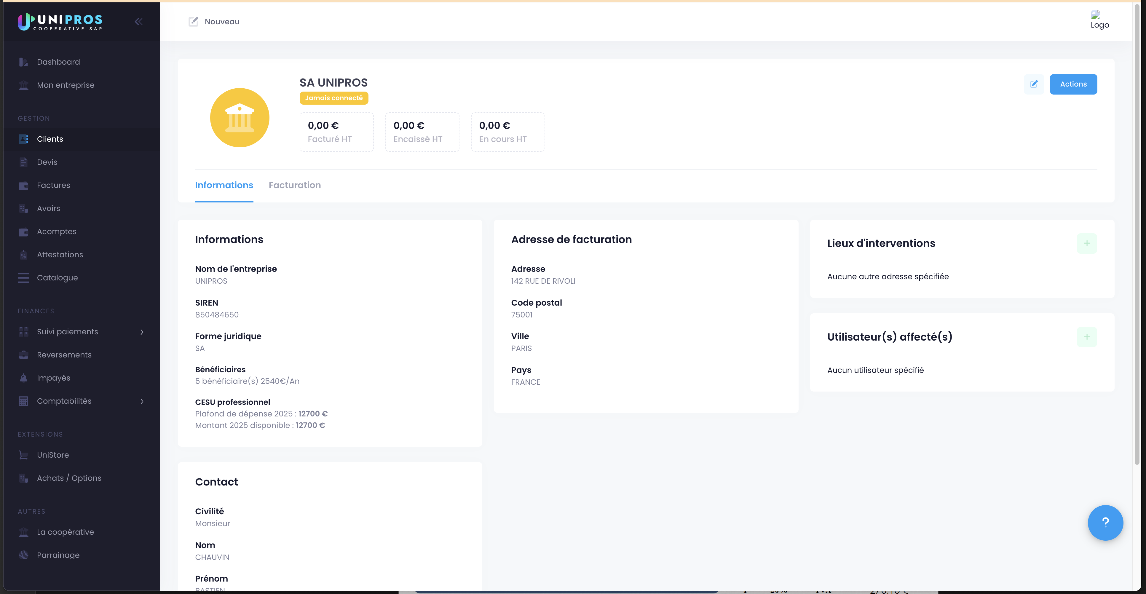Click the Clients icon in sidebar
This screenshot has height=594, width=1146.
pyautogui.click(x=24, y=139)
